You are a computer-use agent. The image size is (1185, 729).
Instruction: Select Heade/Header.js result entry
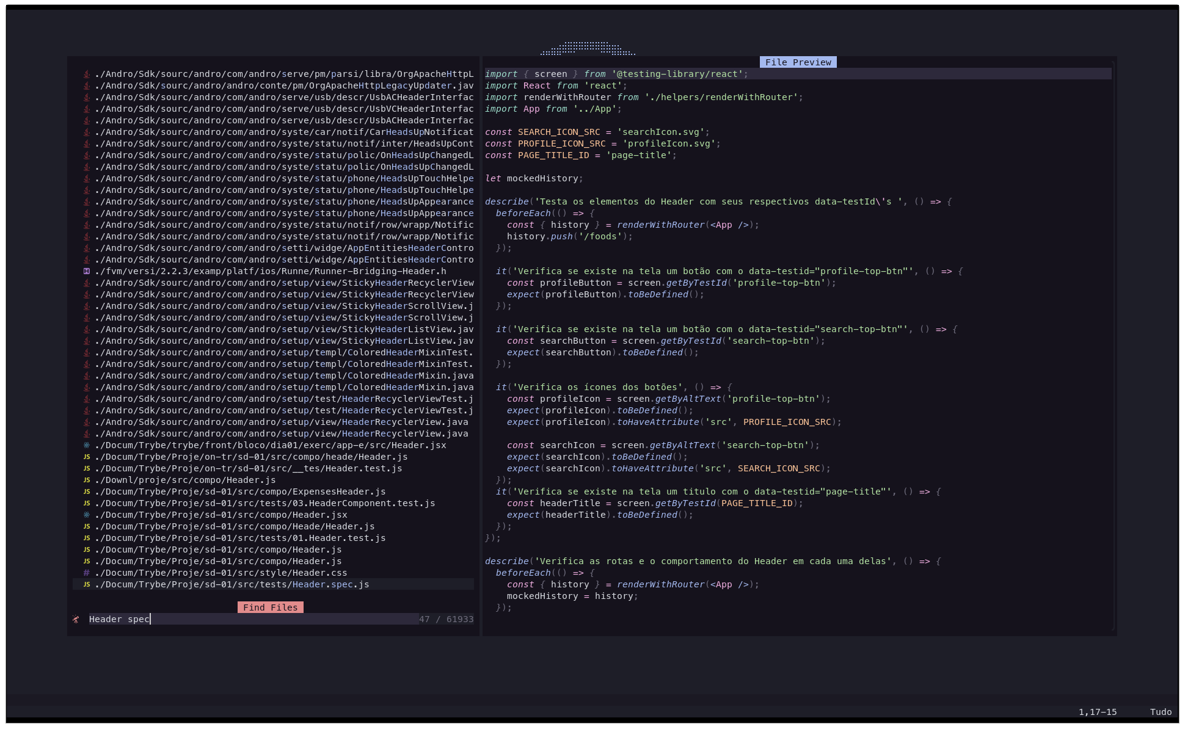coord(235,526)
